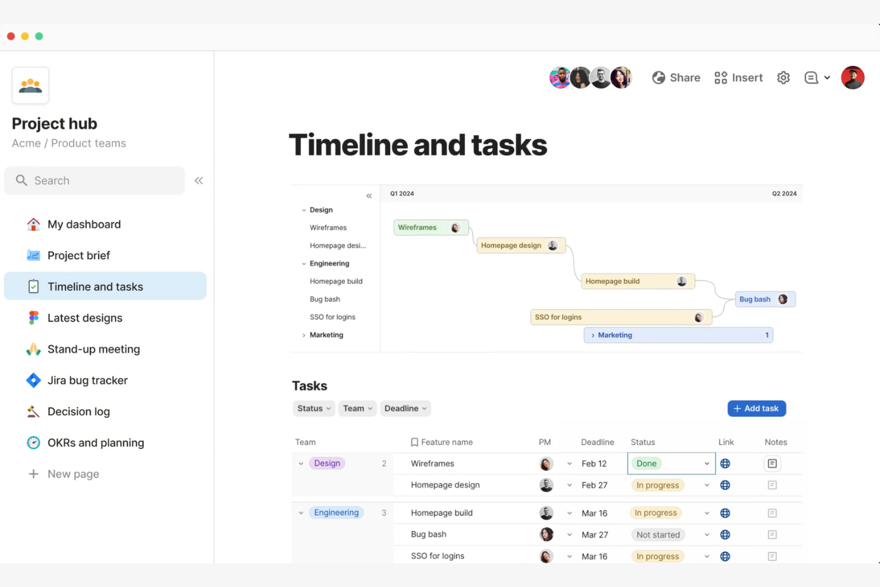Expand the Marketing group in timeline list
This screenshot has width=880, height=587.
click(x=304, y=335)
